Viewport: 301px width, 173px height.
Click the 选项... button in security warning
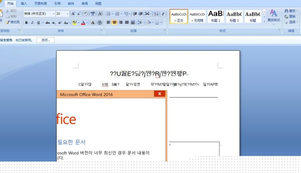click(x=46, y=40)
